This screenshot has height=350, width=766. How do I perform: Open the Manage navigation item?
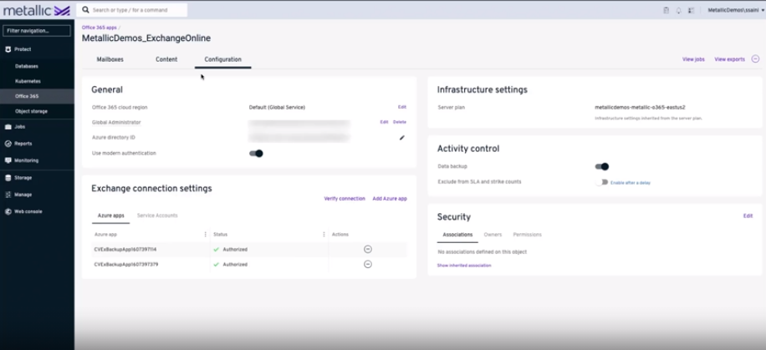23,195
